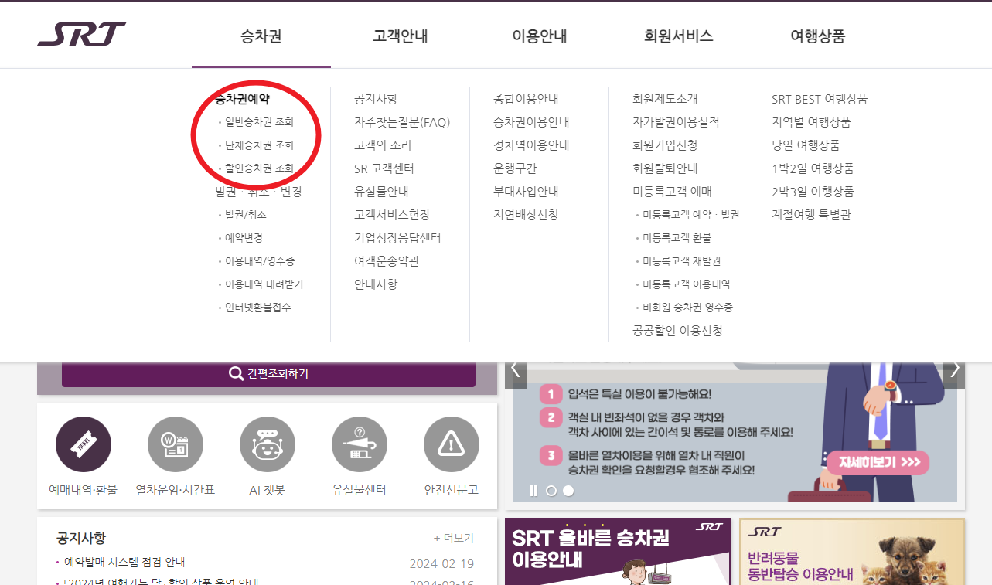This screenshot has width=992, height=585.
Task: Open 안전신문고 warning icon
Action: pos(452,444)
